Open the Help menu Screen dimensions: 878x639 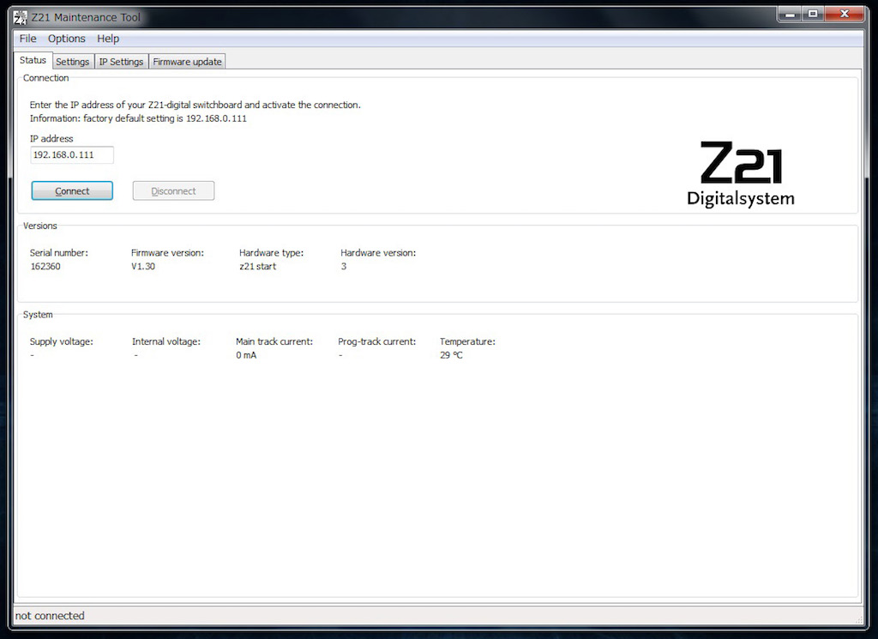[108, 39]
